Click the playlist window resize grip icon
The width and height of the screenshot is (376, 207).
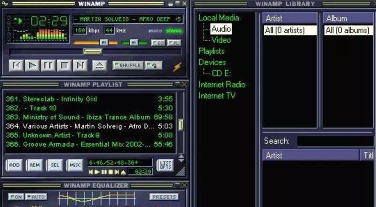pyautogui.click(x=181, y=172)
